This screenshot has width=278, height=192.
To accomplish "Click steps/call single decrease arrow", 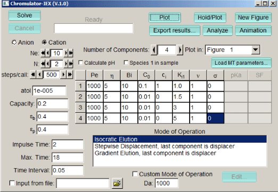I will [x=40, y=75].
